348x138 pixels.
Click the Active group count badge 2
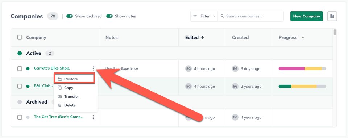[50, 53]
